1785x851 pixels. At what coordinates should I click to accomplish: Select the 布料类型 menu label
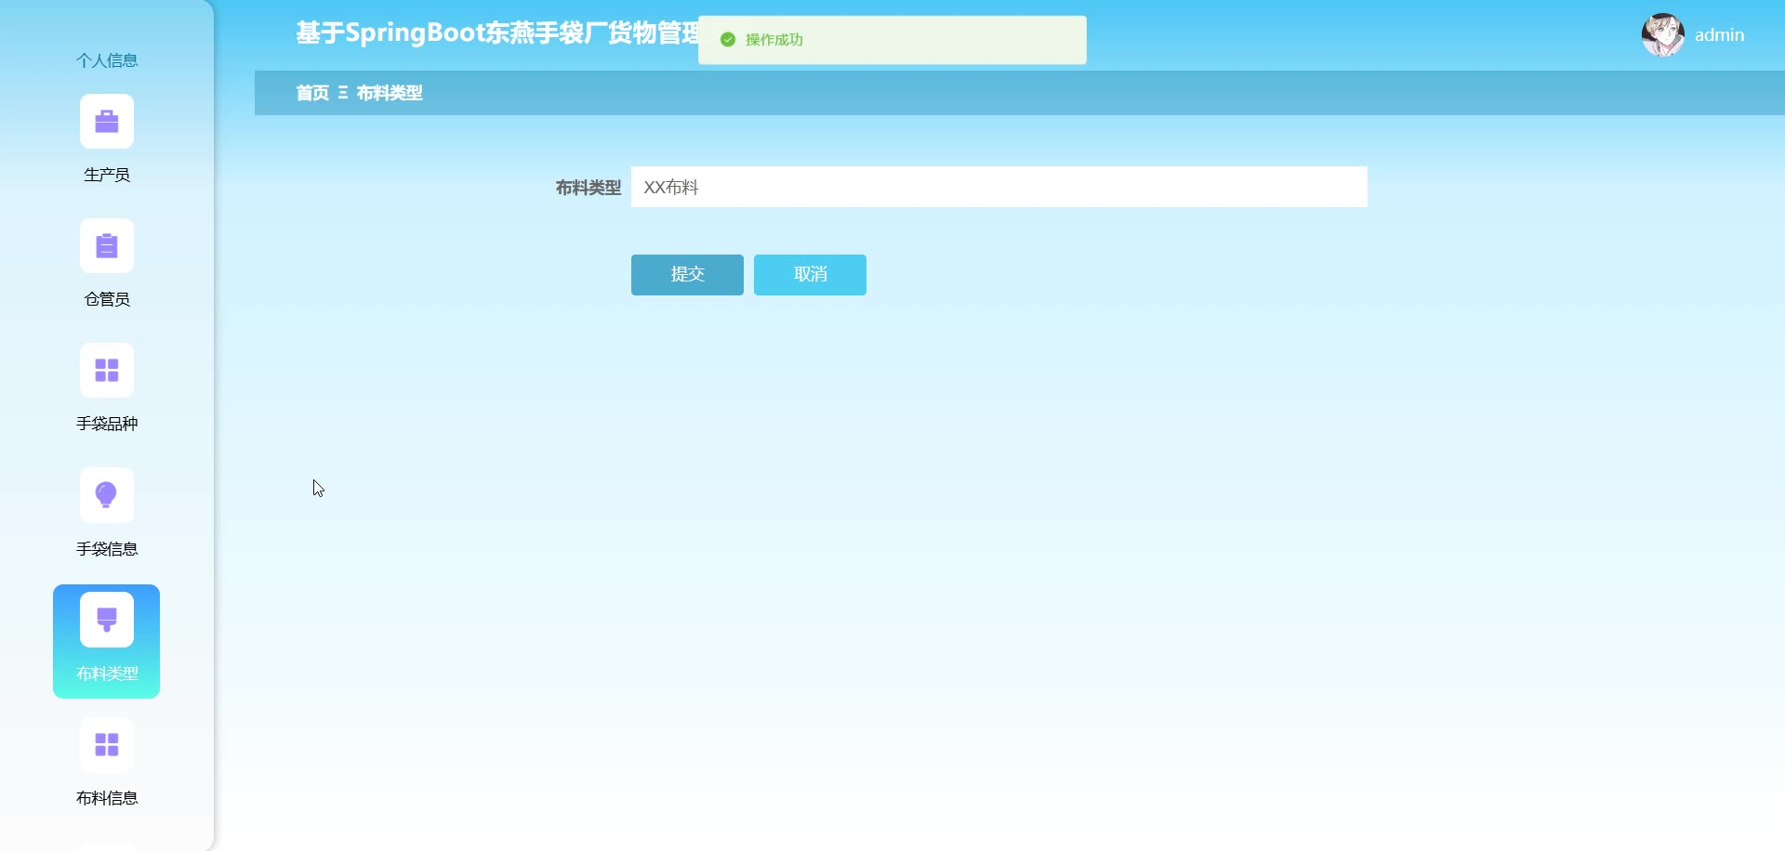tap(107, 674)
